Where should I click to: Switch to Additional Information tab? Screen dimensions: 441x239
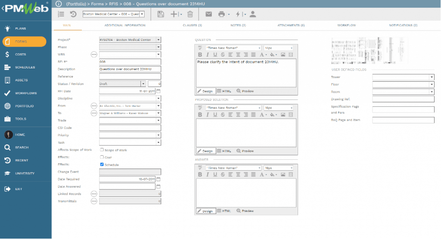pyautogui.click(x=125, y=25)
